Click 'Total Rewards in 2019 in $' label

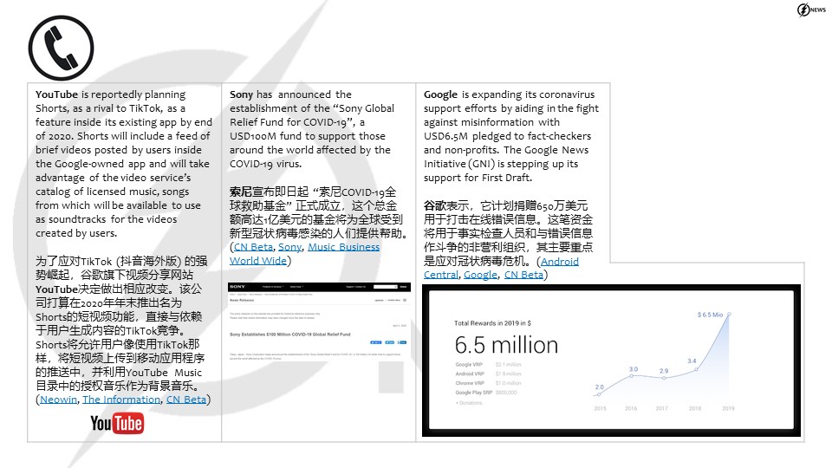[492, 323]
